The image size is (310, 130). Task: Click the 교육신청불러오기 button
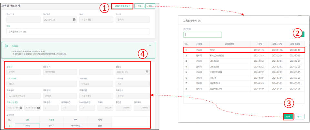(x=122, y=6)
